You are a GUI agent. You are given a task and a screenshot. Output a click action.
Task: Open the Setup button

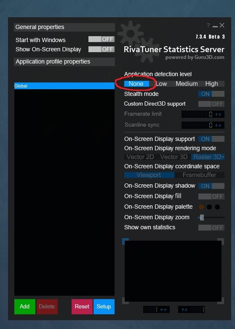pyautogui.click(x=104, y=307)
